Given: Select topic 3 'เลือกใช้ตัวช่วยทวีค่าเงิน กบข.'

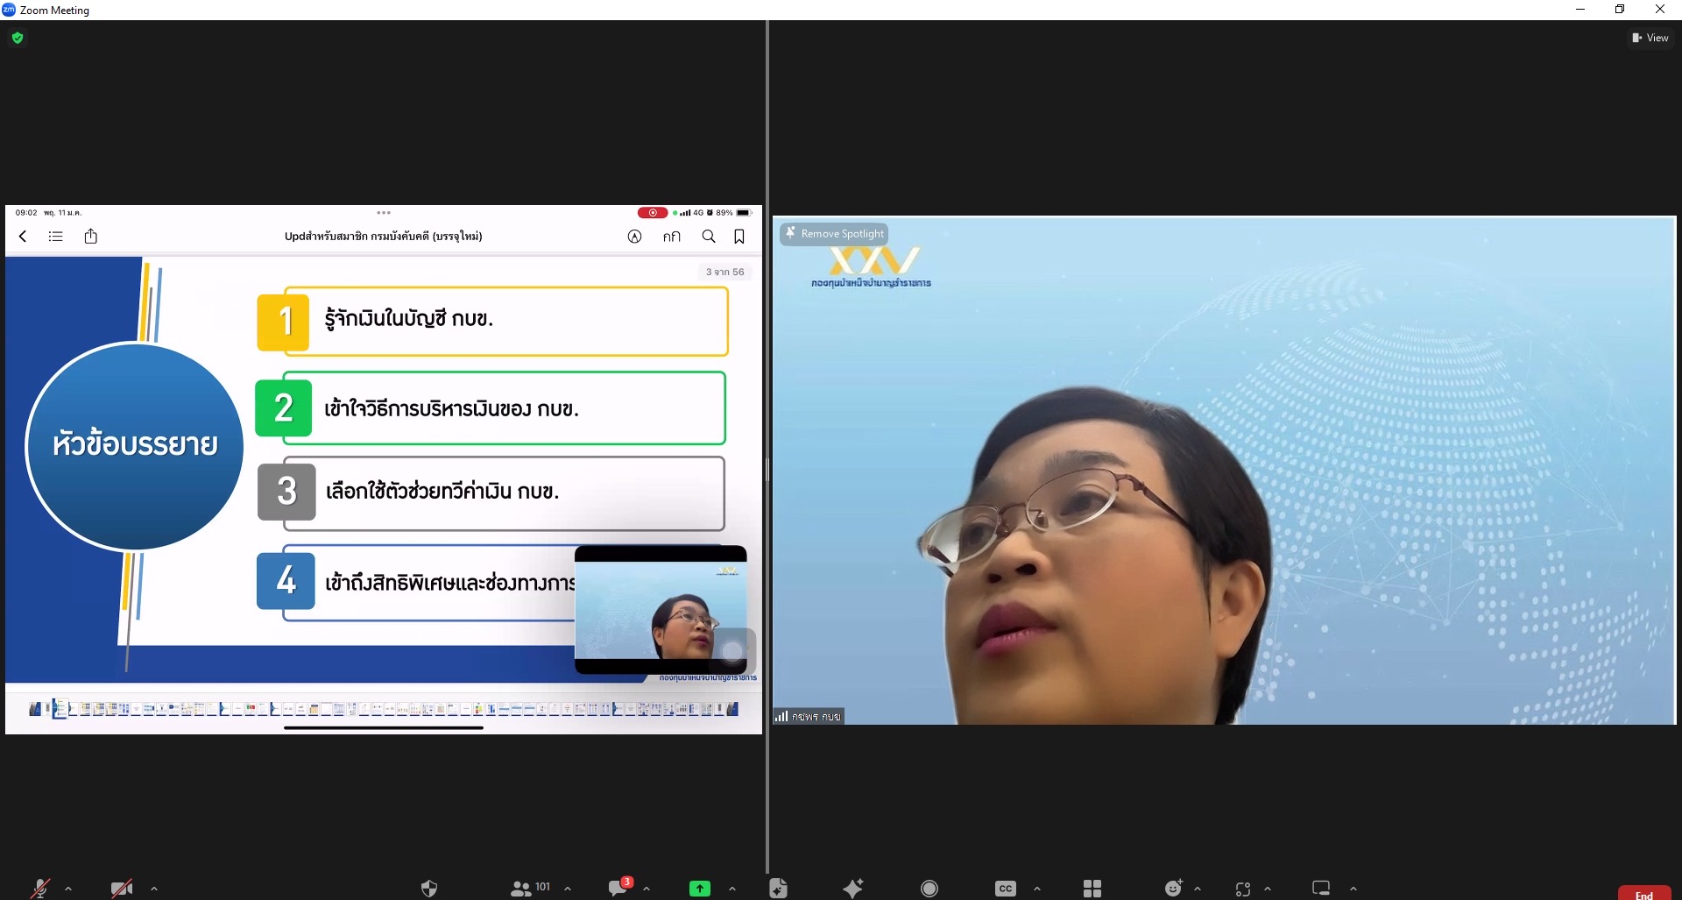Looking at the screenshot, I should pyautogui.click(x=491, y=493).
